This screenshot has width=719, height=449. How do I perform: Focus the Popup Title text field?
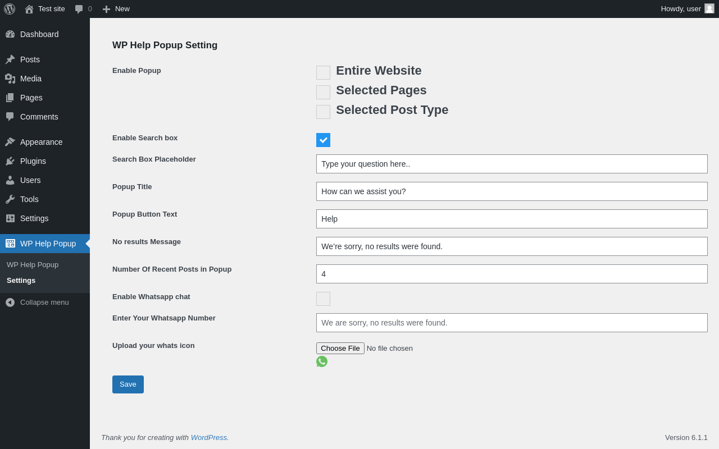512,191
